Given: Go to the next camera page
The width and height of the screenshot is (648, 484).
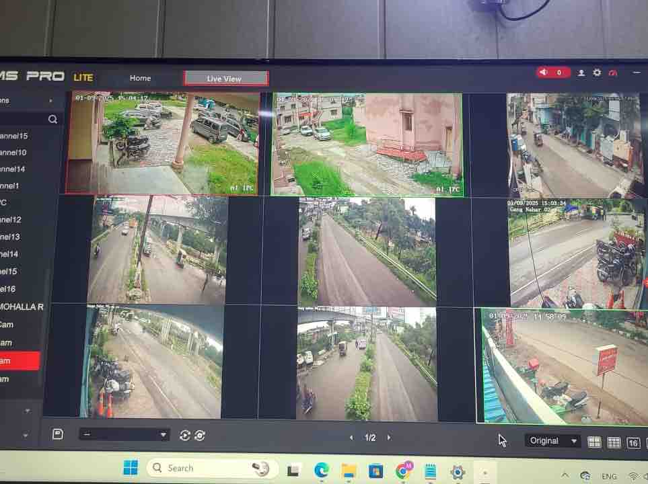Looking at the screenshot, I should [389, 438].
